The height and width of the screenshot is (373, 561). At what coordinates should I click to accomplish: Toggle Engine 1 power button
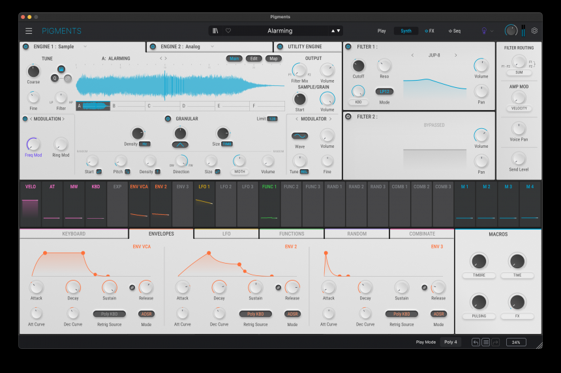pos(26,47)
